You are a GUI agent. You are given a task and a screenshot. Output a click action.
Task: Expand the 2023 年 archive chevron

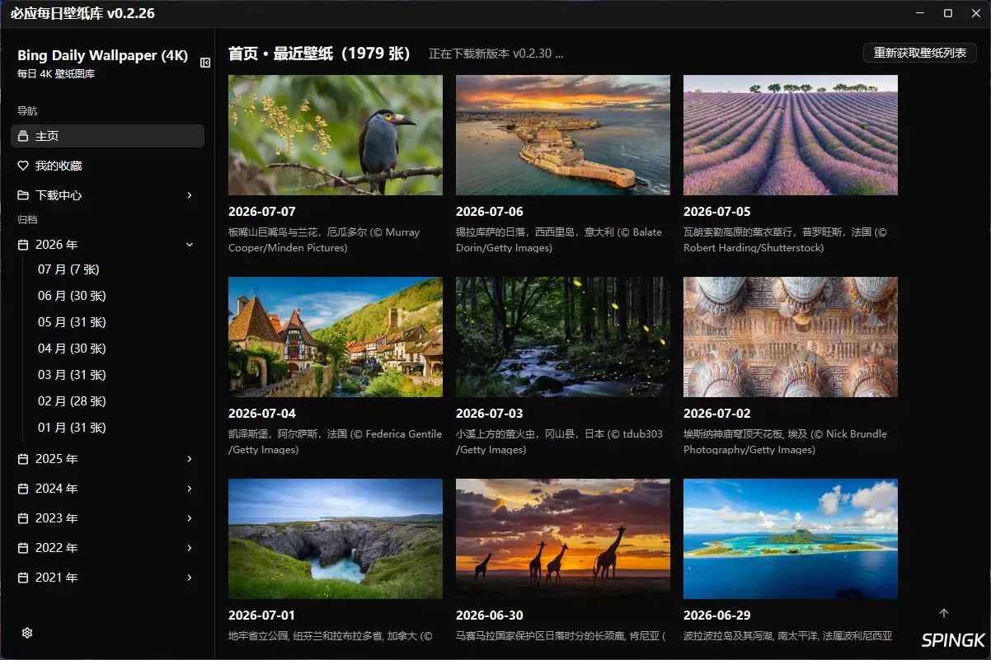190,518
